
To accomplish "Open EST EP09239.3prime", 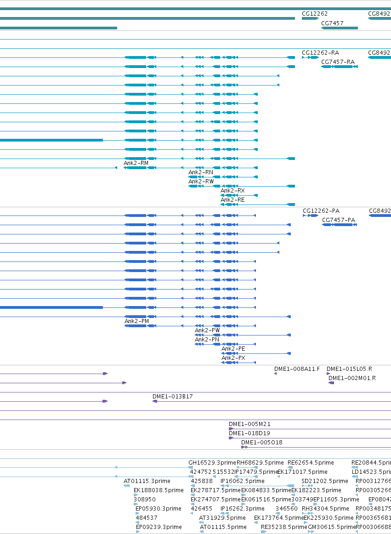I will click(159, 527).
